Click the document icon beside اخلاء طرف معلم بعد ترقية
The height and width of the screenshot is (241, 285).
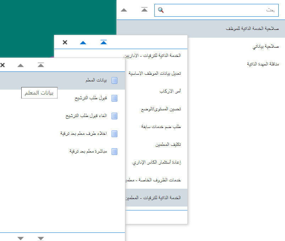coord(114,134)
